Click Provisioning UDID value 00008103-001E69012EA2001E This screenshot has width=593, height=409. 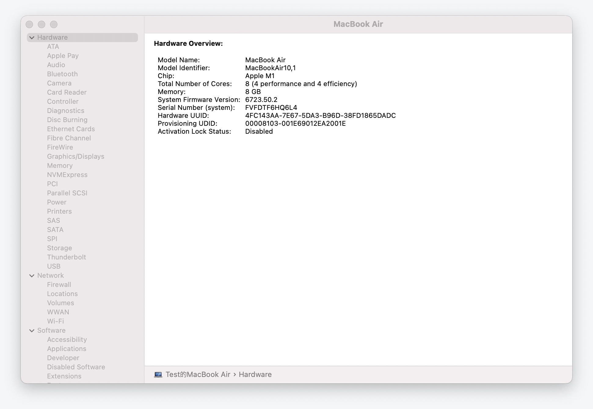click(295, 124)
